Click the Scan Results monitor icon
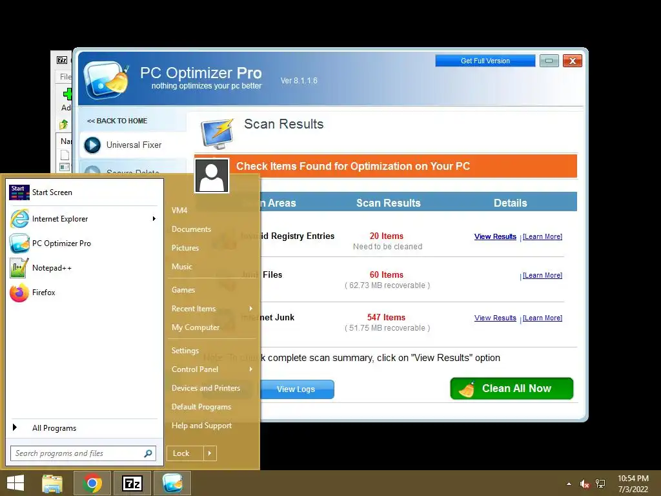Screen dimensions: 661x496 click(217, 134)
